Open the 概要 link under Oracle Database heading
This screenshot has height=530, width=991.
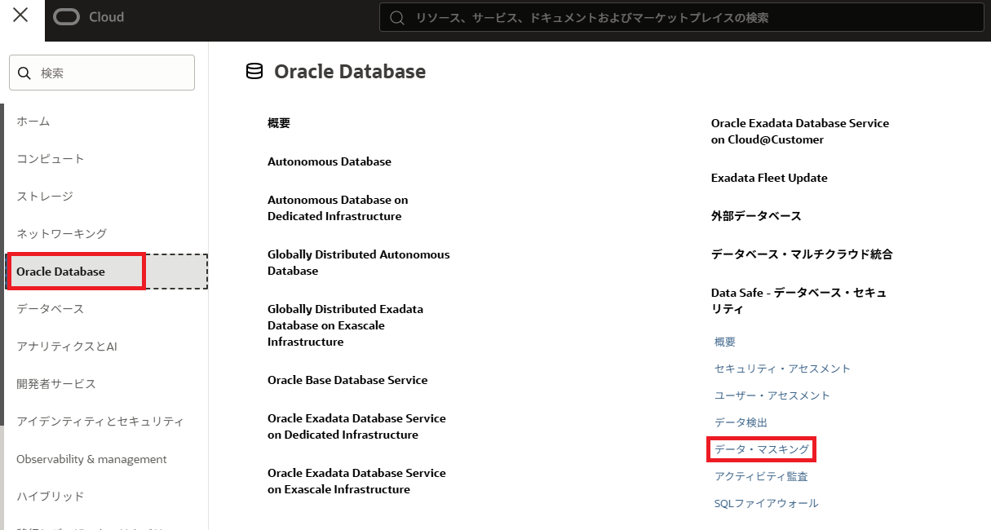click(279, 123)
